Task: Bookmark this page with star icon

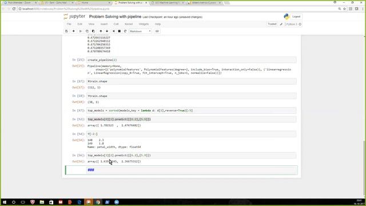Action: pyautogui.click(x=344, y=9)
